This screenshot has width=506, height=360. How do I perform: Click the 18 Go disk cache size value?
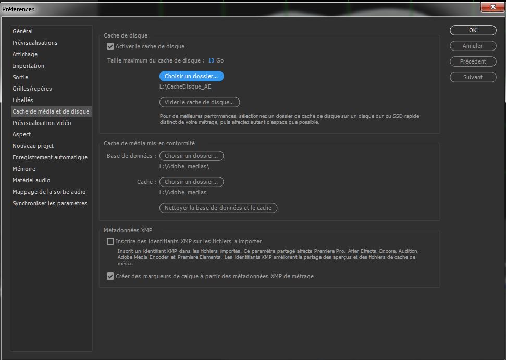pos(211,60)
